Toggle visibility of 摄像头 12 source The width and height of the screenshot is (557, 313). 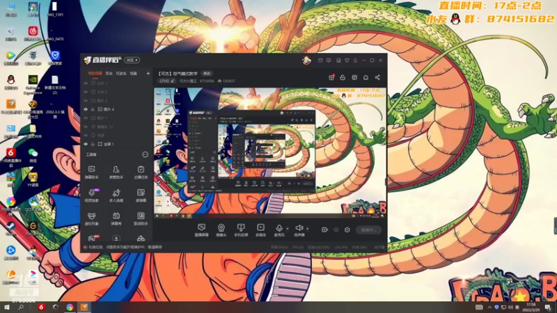click(x=86, y=127)
